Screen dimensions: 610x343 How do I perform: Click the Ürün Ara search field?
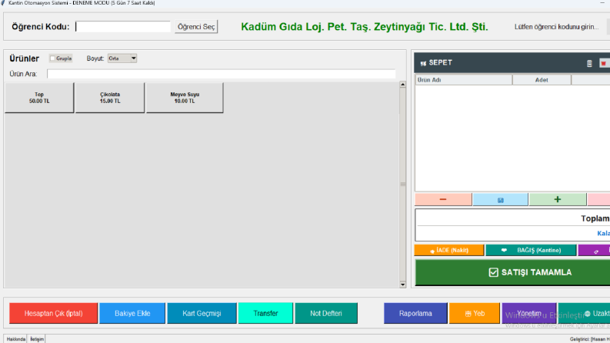(x=222, y=74)
